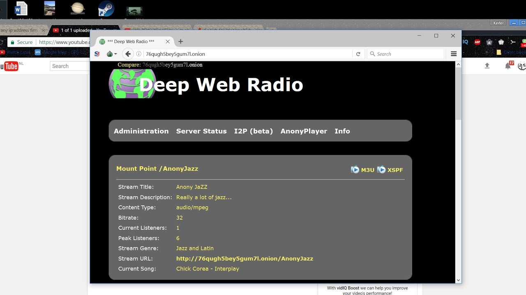Click the page's vertical scrollbar thumb
This screenshot has width=526, height=295.
coord(458,93)
